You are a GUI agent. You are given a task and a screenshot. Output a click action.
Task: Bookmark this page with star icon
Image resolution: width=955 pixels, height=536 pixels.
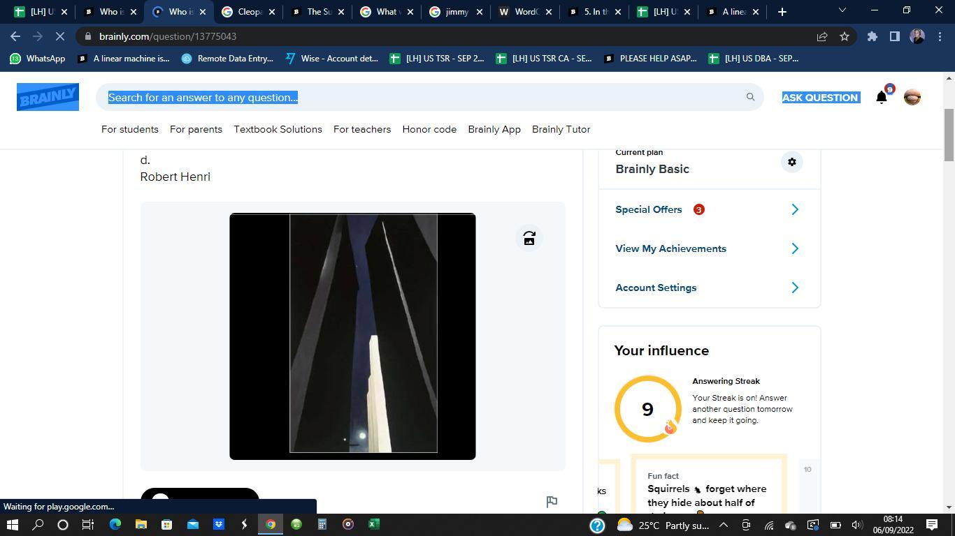tap(845, 36)
